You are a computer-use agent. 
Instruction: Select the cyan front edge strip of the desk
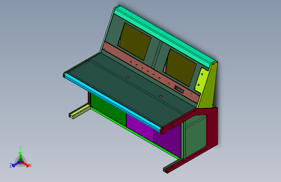112,102
